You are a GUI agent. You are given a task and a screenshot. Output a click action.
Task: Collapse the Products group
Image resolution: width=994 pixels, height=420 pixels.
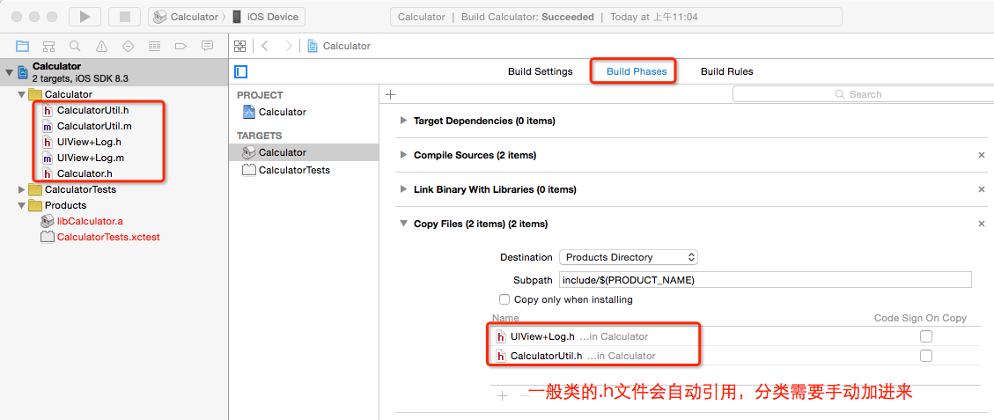[x=22, y=205]
